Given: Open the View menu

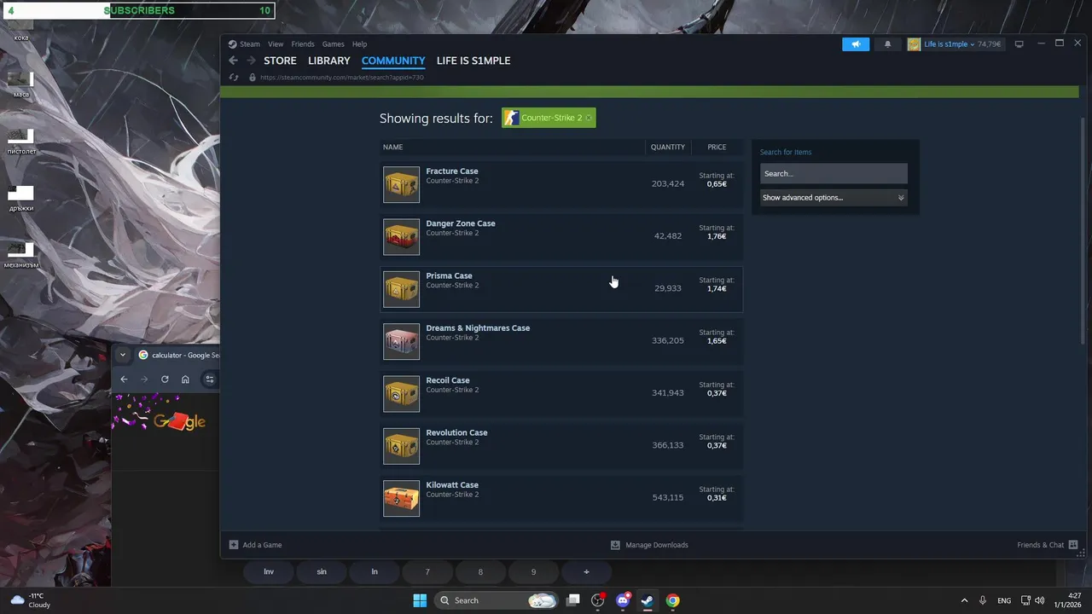Looking at the screenshot, I should (x=276, y=44).
